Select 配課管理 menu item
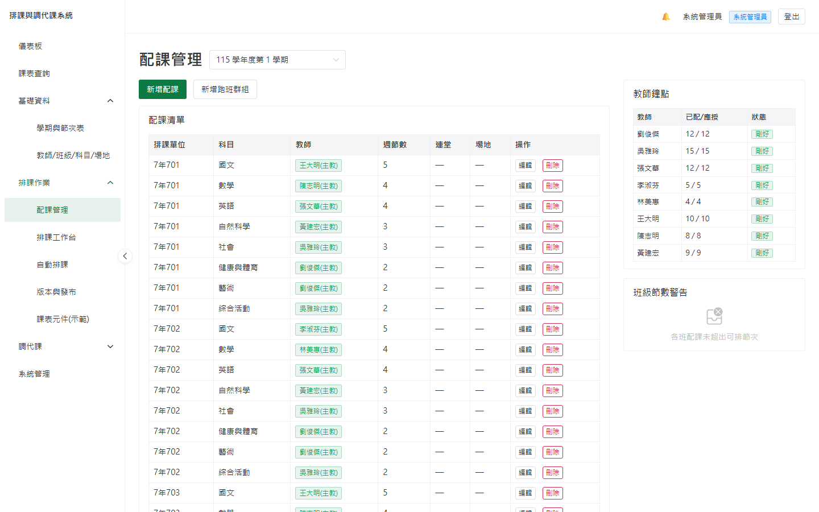 tap(63, 210)
